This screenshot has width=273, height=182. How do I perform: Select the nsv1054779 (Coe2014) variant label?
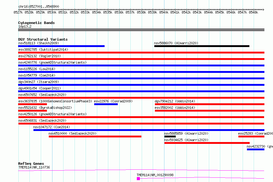click(x=37, y=75)
